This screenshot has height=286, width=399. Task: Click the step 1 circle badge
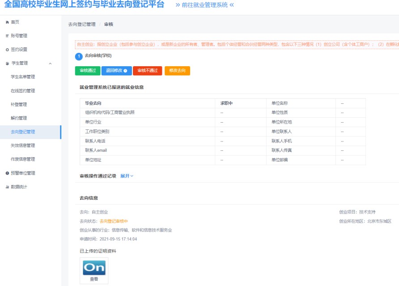coord(78,56)
